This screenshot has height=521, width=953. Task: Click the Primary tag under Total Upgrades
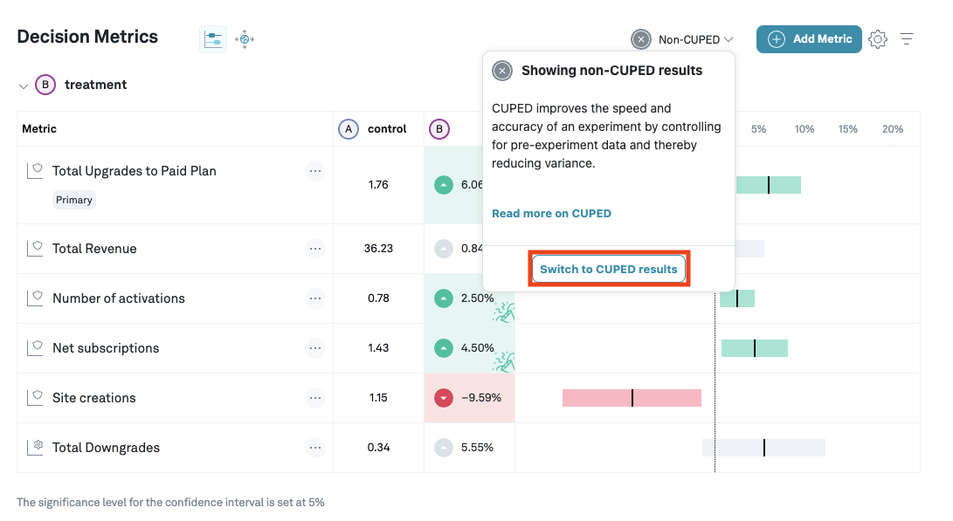click(74, 200)
